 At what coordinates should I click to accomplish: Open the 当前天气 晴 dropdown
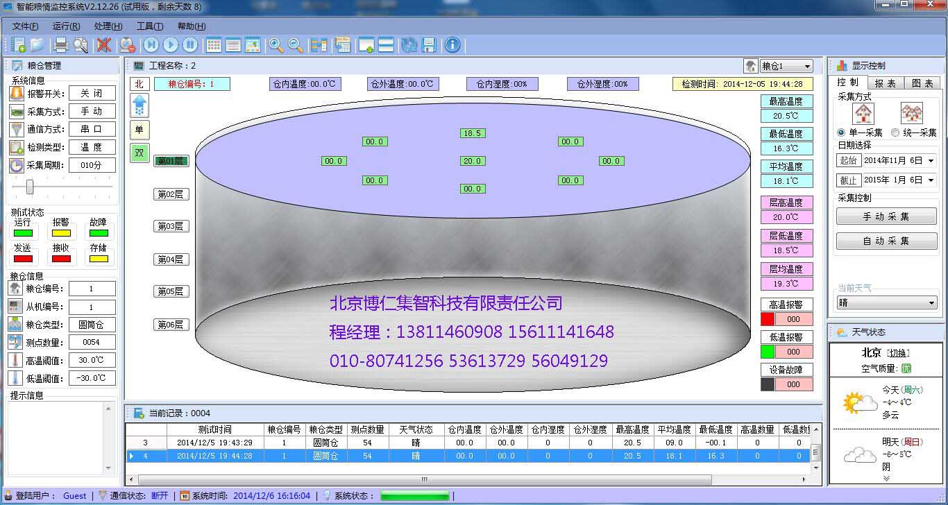[x=932, y=303]
